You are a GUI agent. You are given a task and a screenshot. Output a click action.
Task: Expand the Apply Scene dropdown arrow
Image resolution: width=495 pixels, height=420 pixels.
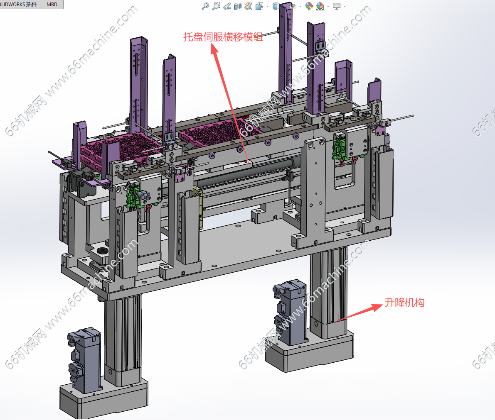coord(328,6)
